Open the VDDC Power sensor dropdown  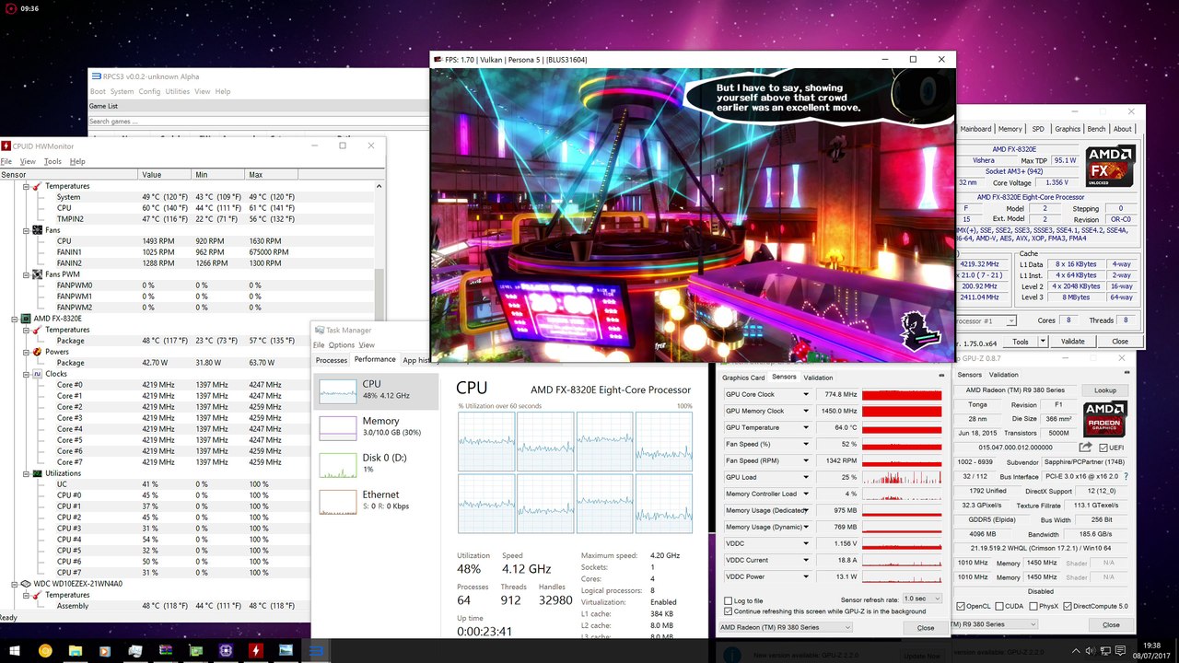pyautogui.click(x=806, y=576)
